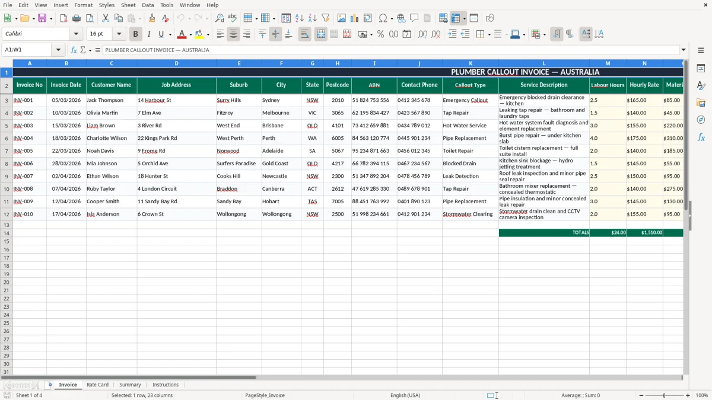Enable AutoFilter with the funnel icon
Screen dimensions: 712x400
(x=326, y=18)
